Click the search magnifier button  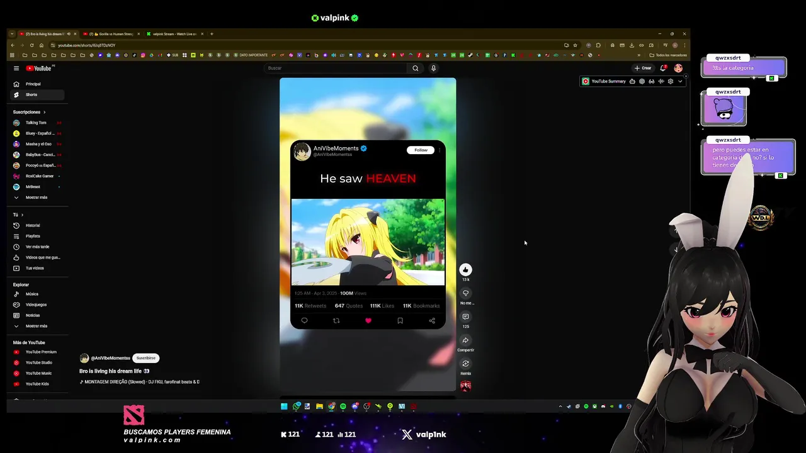click(415, 68)
